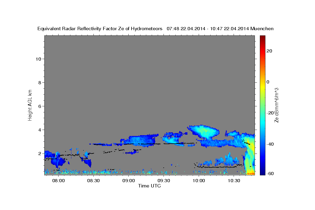
Task: Click the dark blue bottom of the colorbar
Action: click(x=262, y=172)
